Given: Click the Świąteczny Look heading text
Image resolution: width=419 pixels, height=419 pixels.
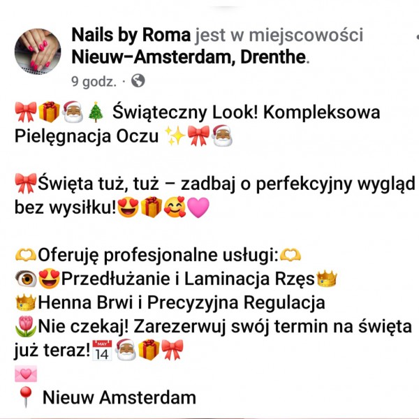Looking at the screenshot, I should 185,112.
